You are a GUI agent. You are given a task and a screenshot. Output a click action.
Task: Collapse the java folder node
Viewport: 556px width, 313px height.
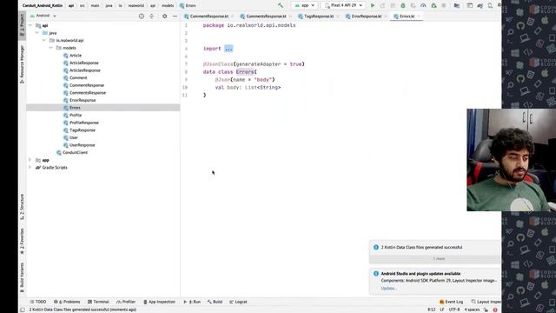coord(36,33)
